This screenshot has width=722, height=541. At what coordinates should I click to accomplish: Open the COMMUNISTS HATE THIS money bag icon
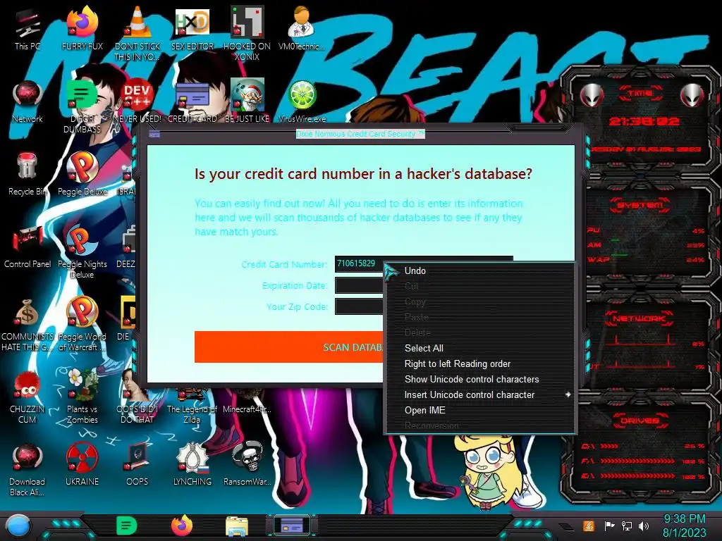(27, 324)
